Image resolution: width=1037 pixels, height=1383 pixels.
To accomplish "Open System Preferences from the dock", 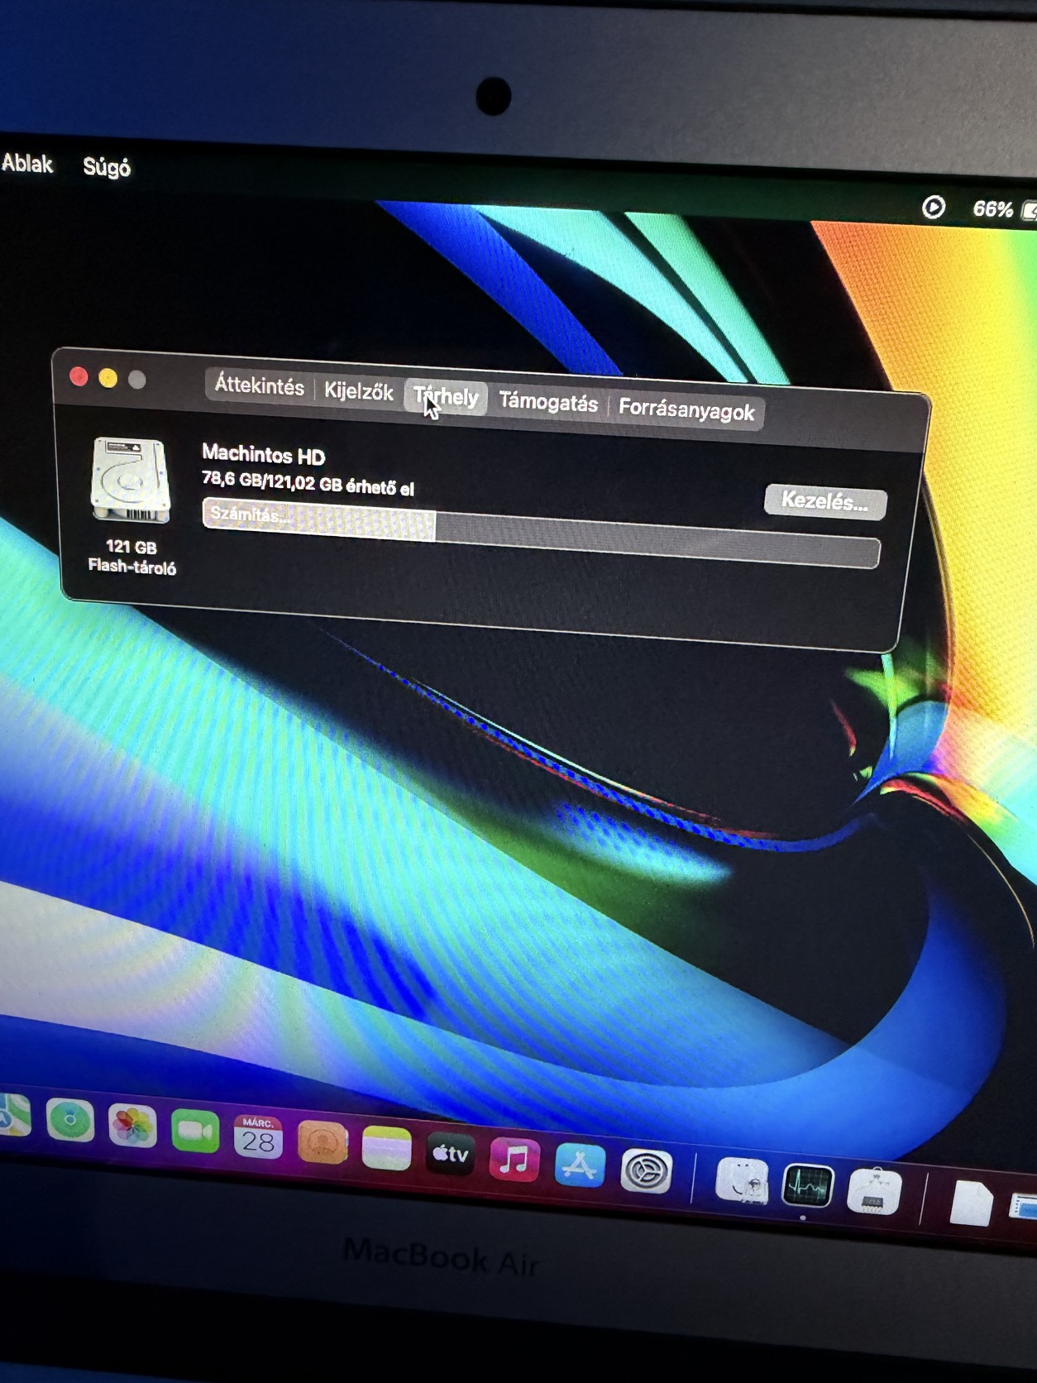I will coord(646,1171).
